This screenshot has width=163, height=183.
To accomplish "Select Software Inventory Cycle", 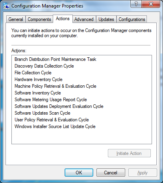I will 38,93.
